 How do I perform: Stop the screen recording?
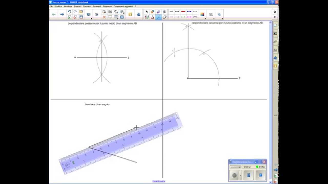[261, 175]
